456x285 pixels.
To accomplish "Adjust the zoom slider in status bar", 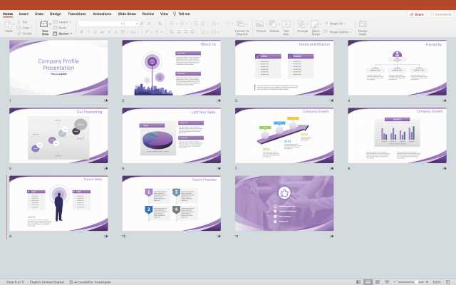I will pos(416,281).
